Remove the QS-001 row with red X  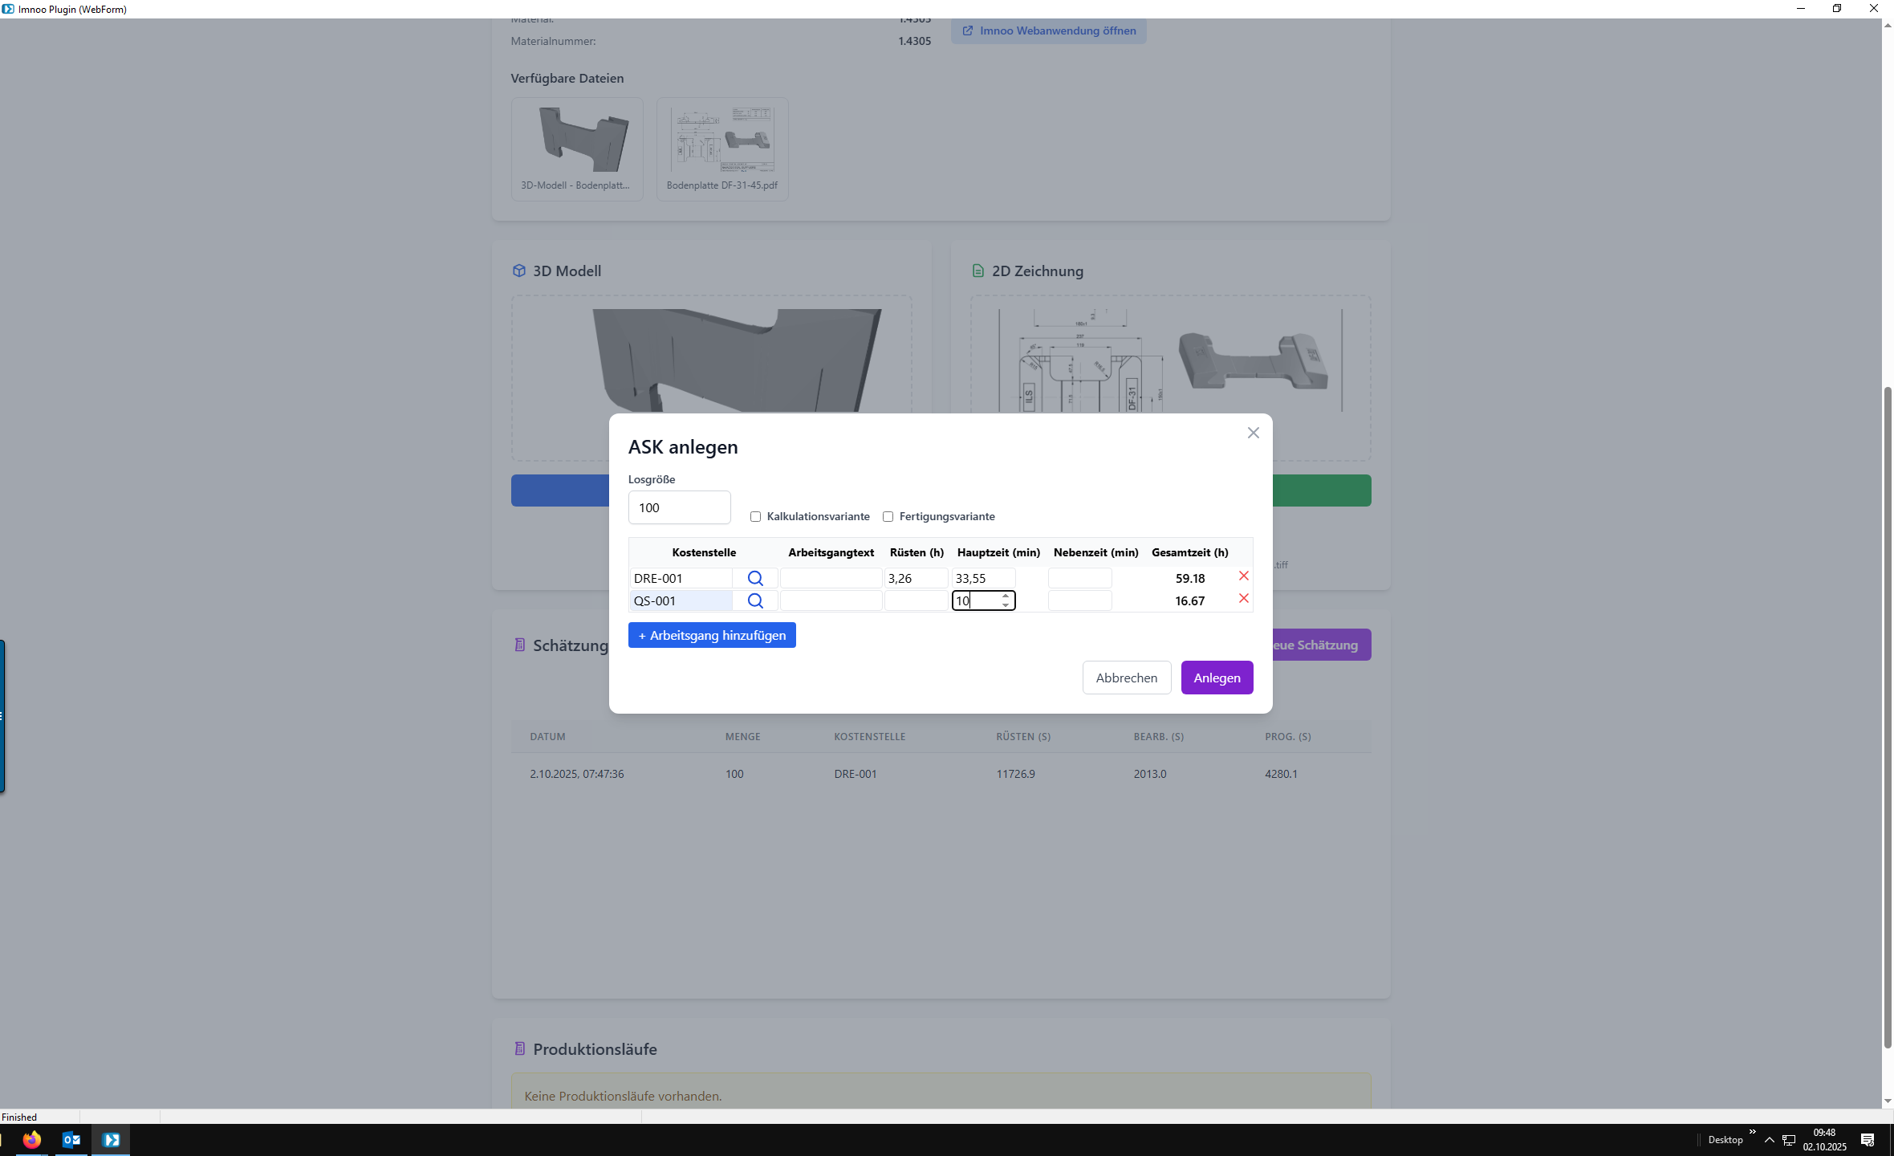click(1243, 599)
